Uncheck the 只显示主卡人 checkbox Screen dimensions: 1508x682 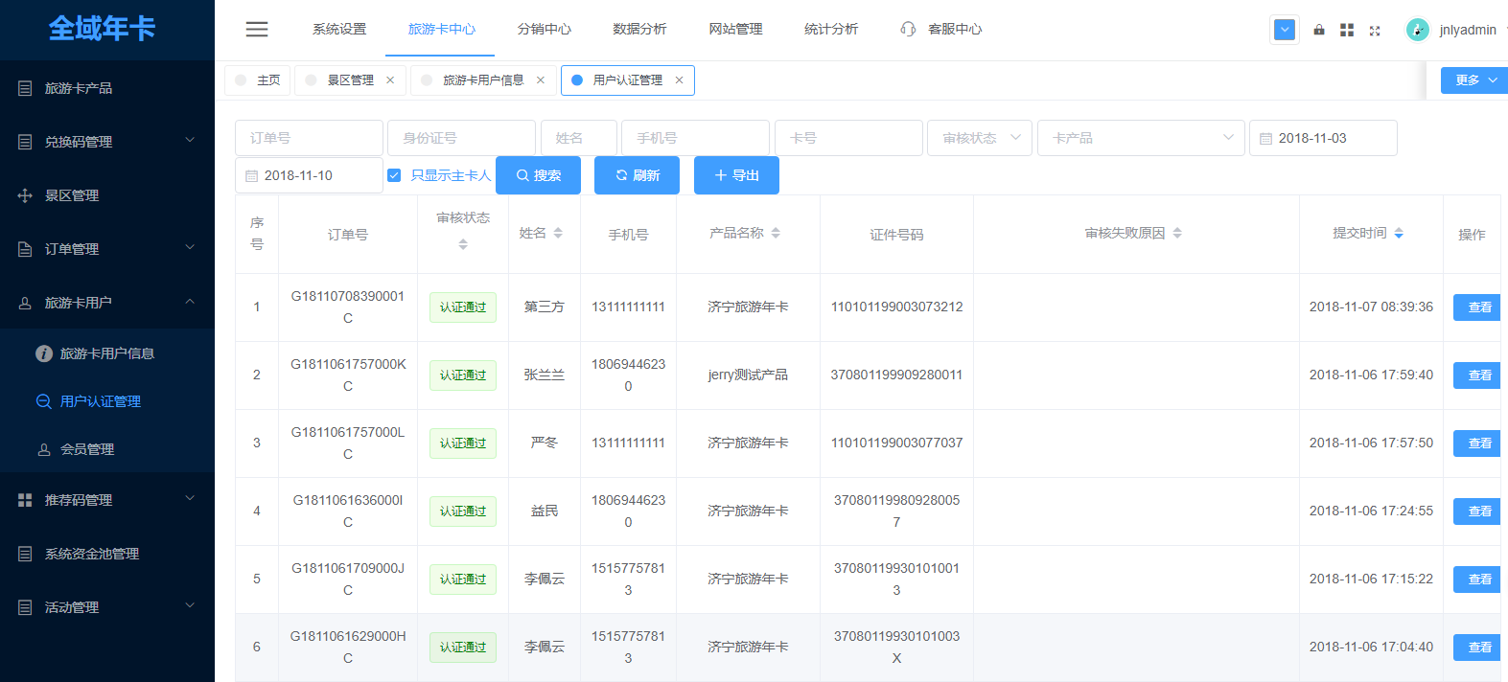[x=394, y=175]
